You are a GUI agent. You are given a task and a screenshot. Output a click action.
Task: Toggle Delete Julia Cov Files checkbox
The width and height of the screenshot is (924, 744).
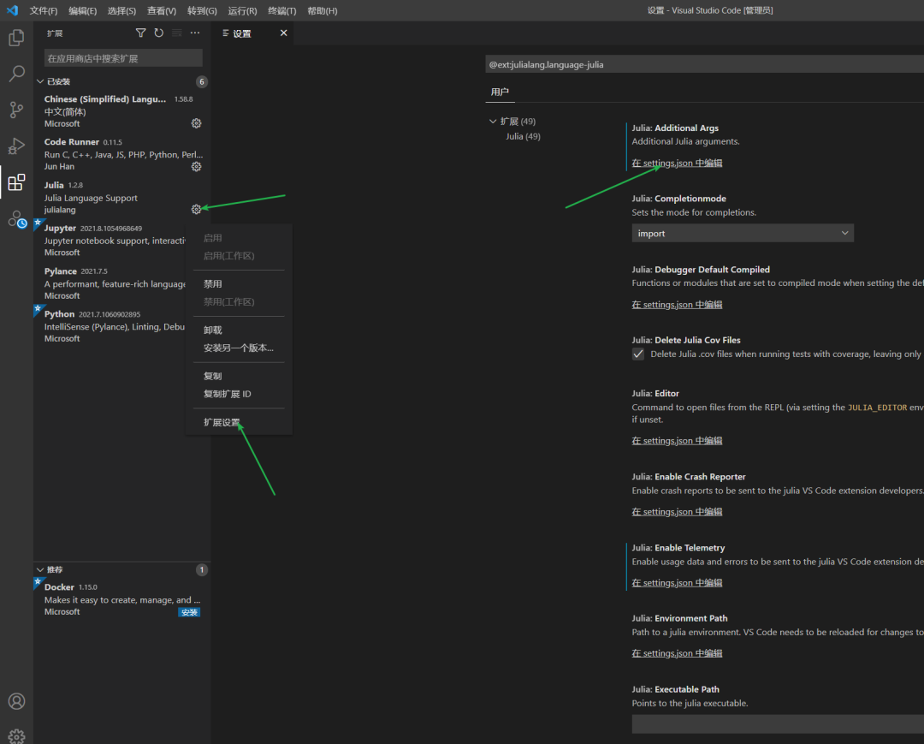(x=638, y=354)
